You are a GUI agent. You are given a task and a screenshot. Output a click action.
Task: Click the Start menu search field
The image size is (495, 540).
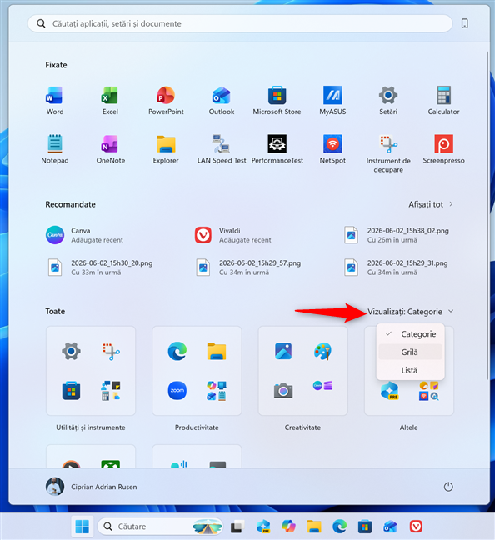pyautogui.click(x=240, y=23)
